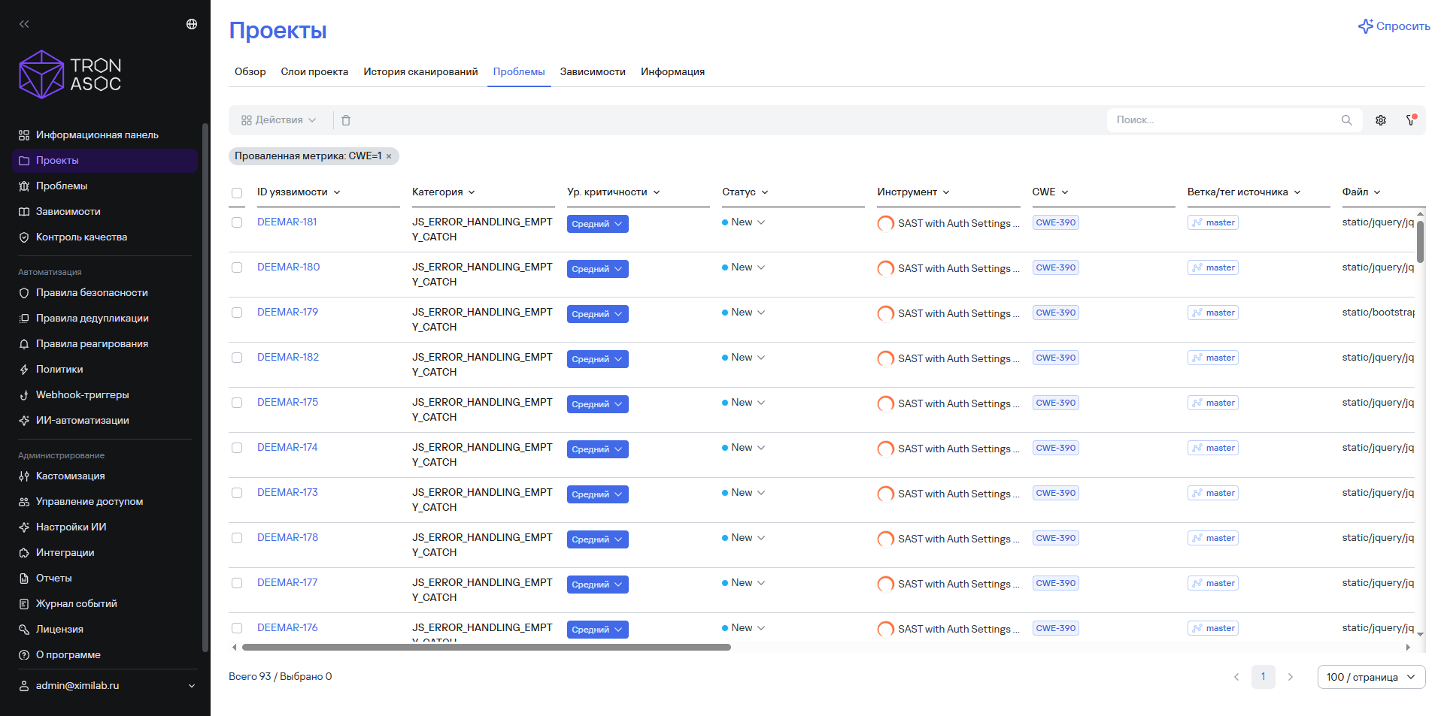Click the vertical table scrollbar thumb
Screen dimensions: 1444x716
click(1420, 242)
